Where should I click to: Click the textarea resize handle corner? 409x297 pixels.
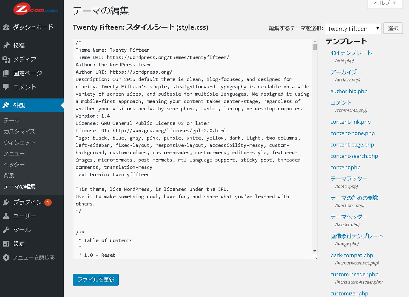(x=315, y=257)
